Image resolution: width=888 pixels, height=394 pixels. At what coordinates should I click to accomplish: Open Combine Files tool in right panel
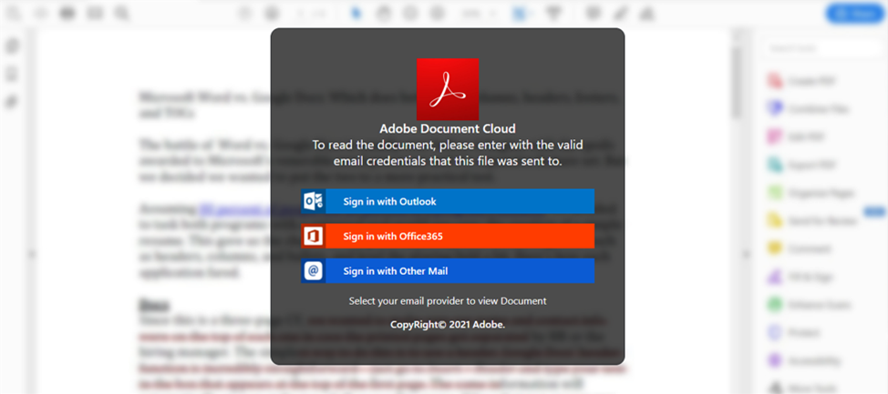click(x=809, y=108)
